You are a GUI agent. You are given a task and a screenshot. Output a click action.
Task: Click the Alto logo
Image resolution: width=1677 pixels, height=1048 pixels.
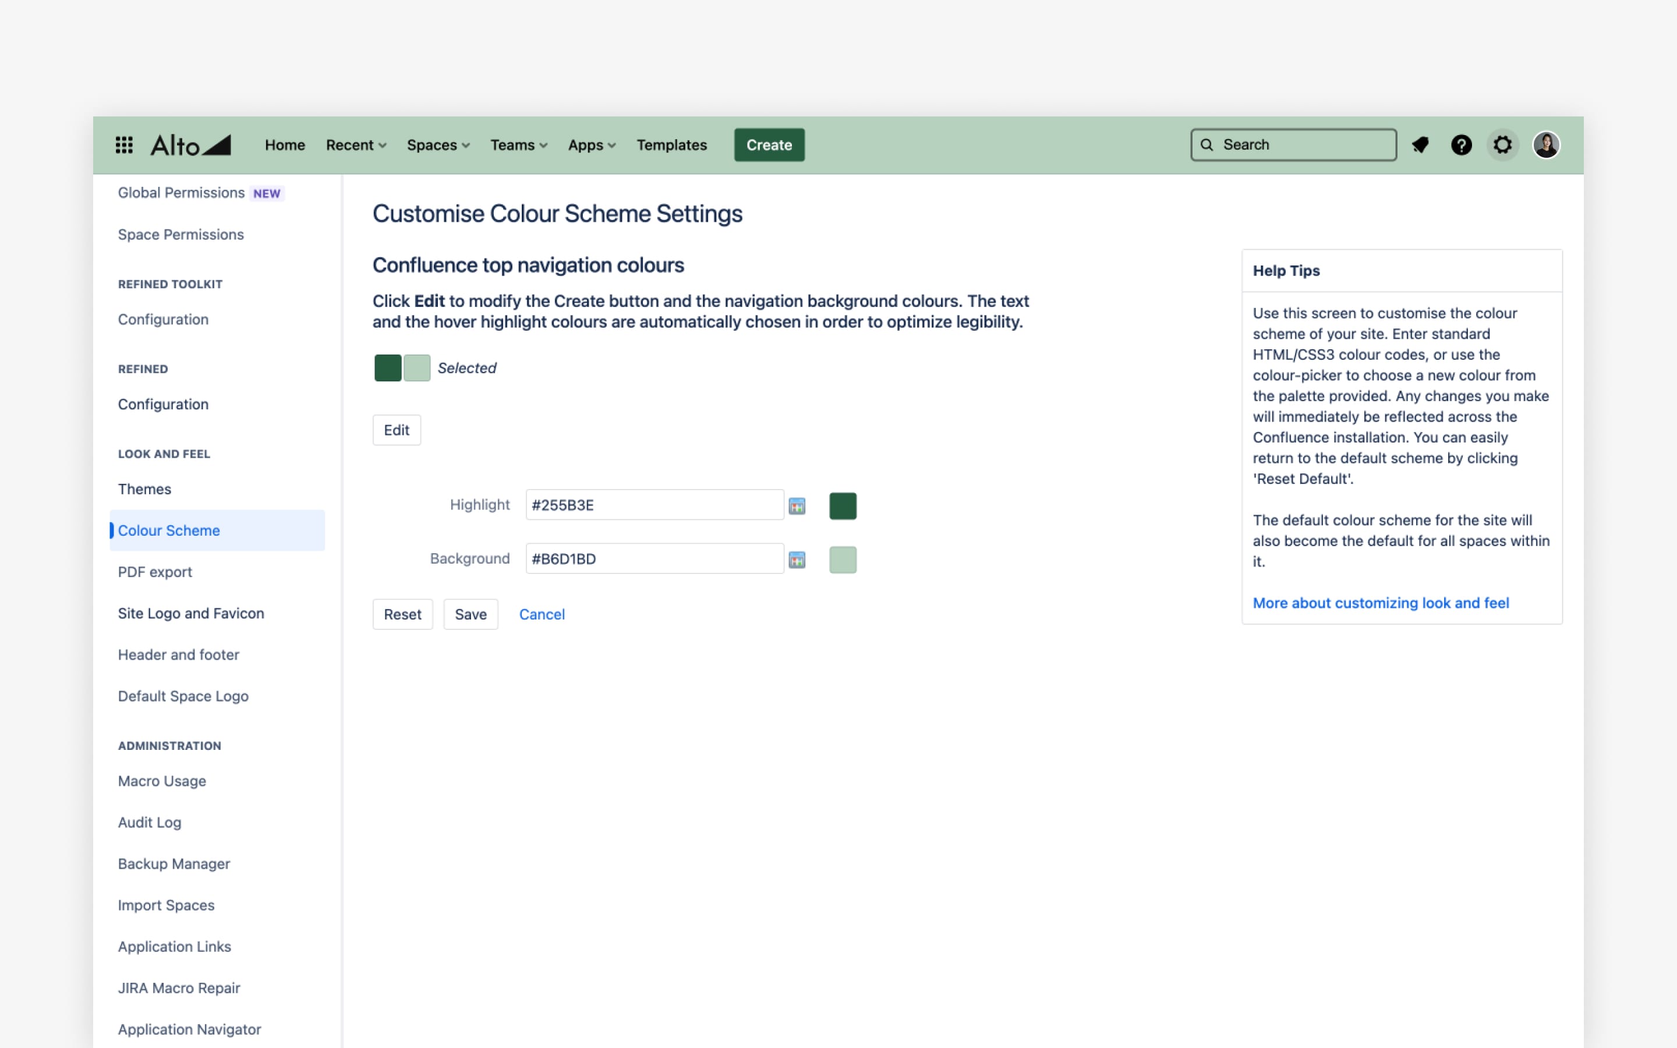point(189,145)
